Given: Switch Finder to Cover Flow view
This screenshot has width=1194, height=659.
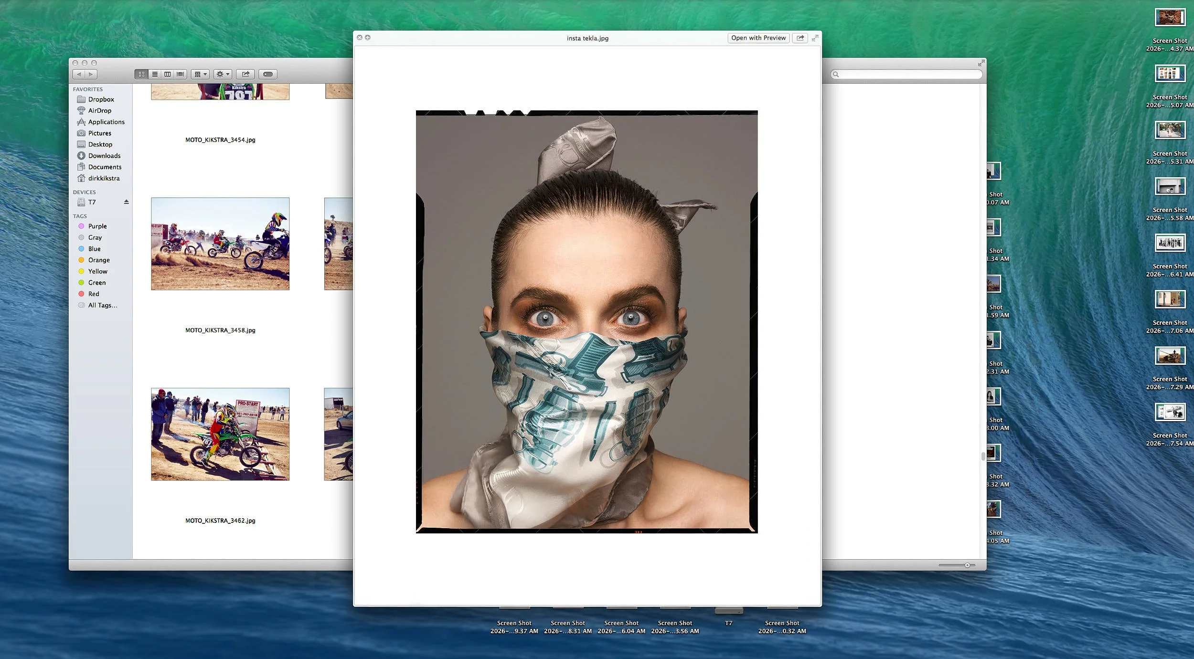Looking at the screenshot, I should click(x=181, y=74).
